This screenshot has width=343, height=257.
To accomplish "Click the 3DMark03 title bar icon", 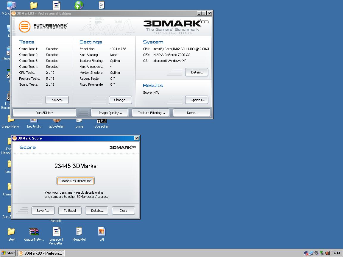I will pos(14,13).
